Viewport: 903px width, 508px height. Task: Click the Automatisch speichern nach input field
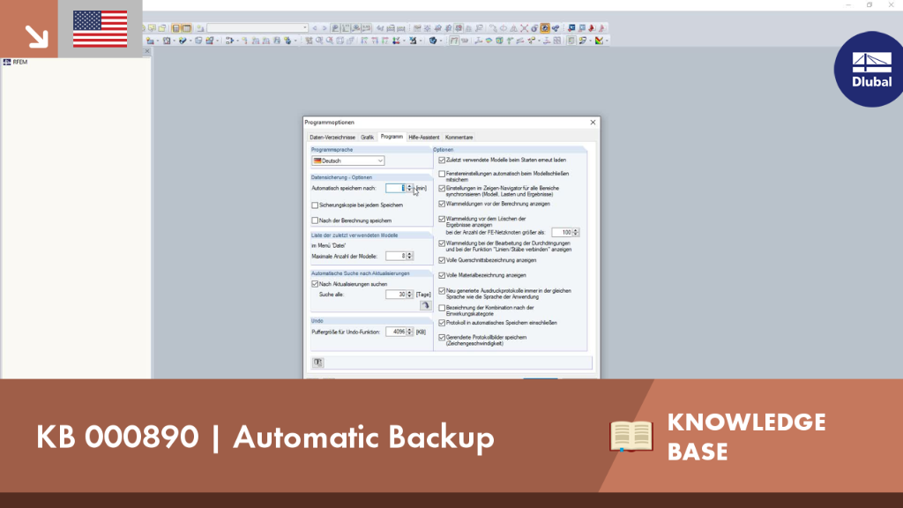[x=396, y=189]
